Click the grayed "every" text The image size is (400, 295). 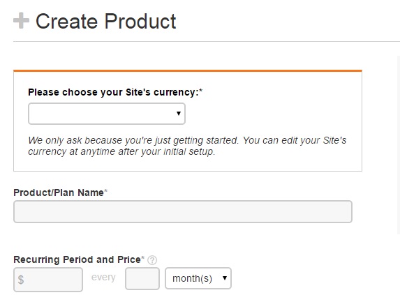[x=103, y=277]
